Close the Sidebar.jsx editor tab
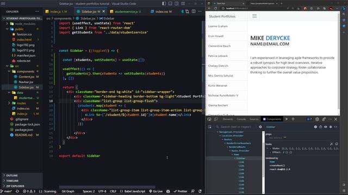Image resolution: width=348 pixels, height=195 pixels. coord(104,11)
